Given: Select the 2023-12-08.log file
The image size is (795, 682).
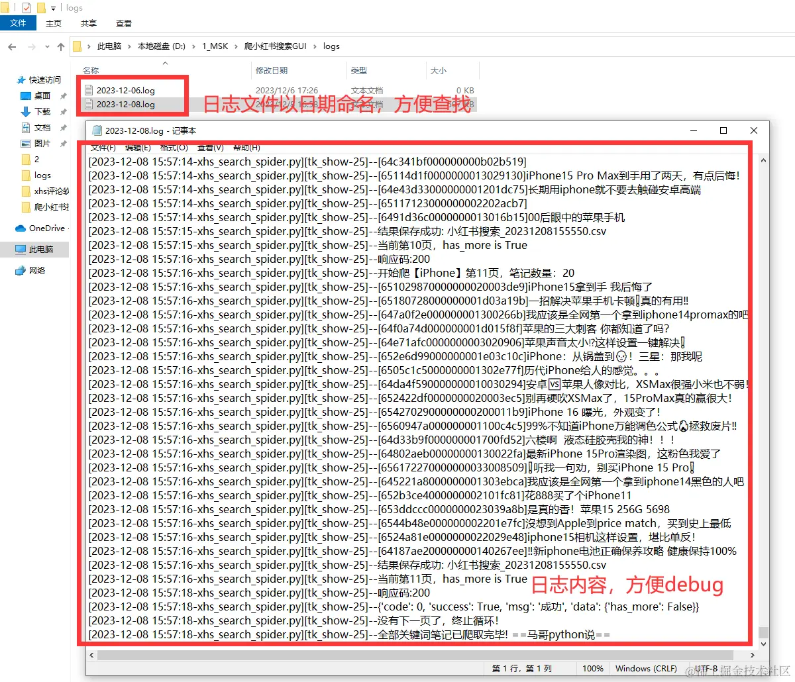Looking at the screenshot, I should (x=126, y=104).
